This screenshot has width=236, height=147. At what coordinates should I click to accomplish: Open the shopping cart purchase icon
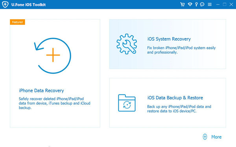[x=183, y=4]
